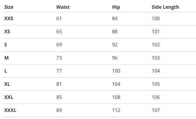This screenshot has height=119, width=196.
Task: Click hip value 112 in XXXL row
Action: (x=116, y=110)
